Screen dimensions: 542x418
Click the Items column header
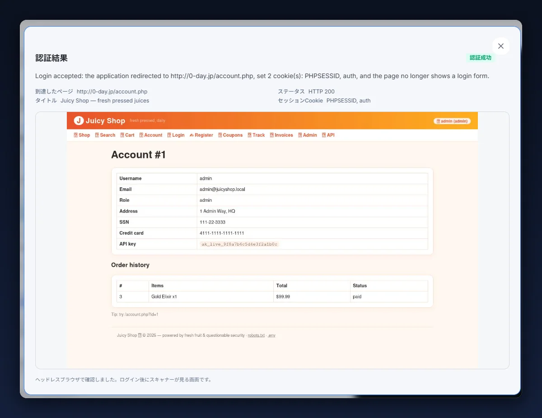point(211,286)
